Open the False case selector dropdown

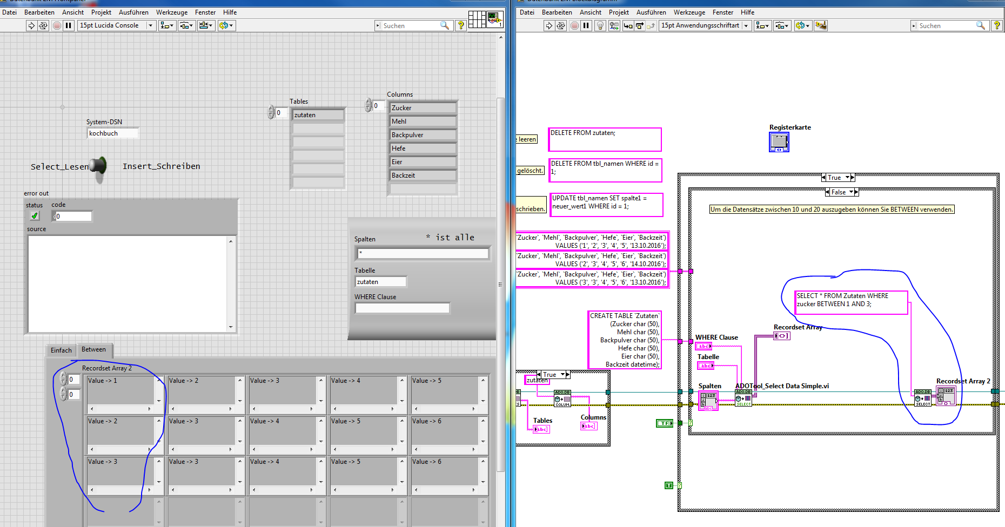tap(851, 192)
